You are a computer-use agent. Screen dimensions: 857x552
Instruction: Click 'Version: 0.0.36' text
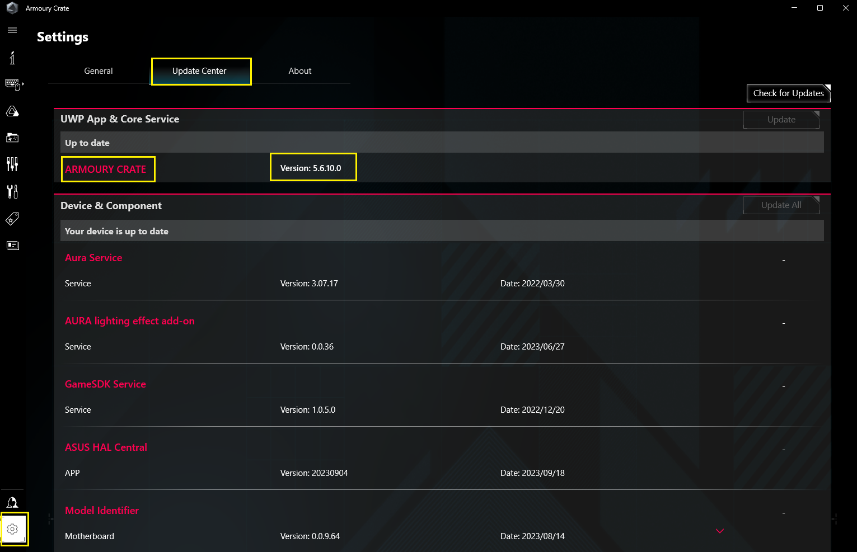point(307,347)
